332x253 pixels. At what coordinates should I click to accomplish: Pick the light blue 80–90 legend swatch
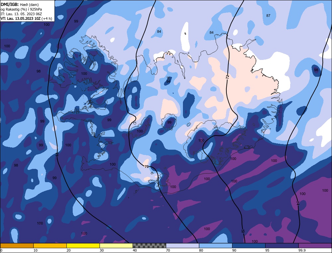click(215, 245)
